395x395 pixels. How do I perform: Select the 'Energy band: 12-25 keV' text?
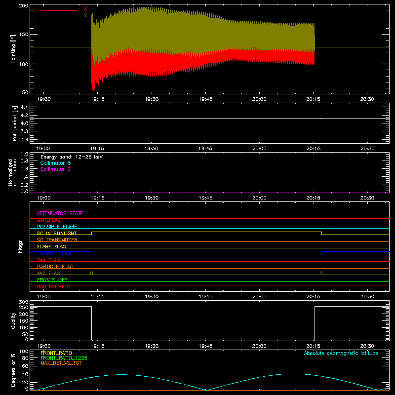(72, 157)
